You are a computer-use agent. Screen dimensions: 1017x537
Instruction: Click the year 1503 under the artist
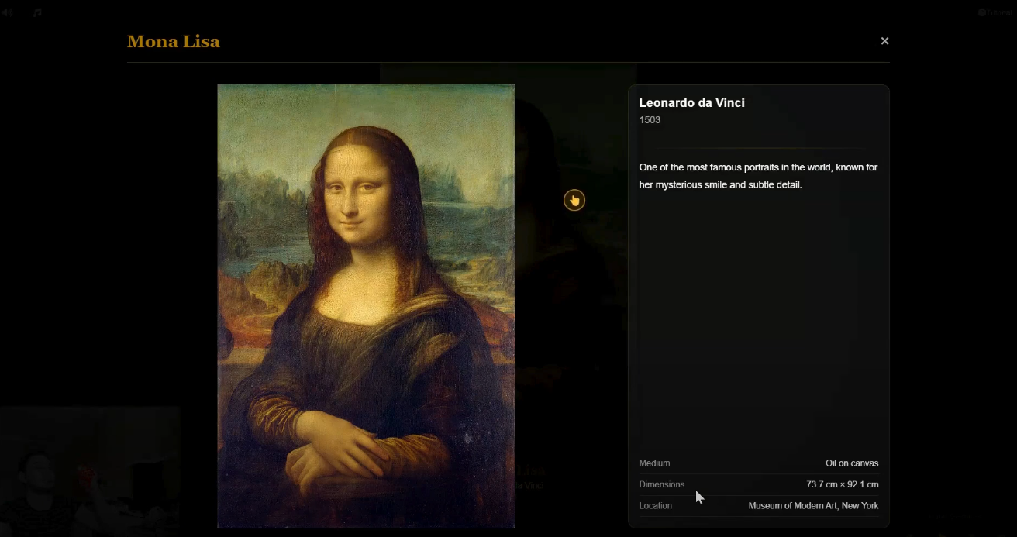tap(650, 119)
